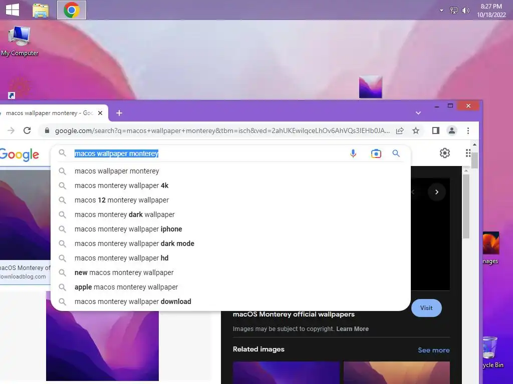513x384 pixels.
Task: Go to Google home via logo
Action: [20, 154]
